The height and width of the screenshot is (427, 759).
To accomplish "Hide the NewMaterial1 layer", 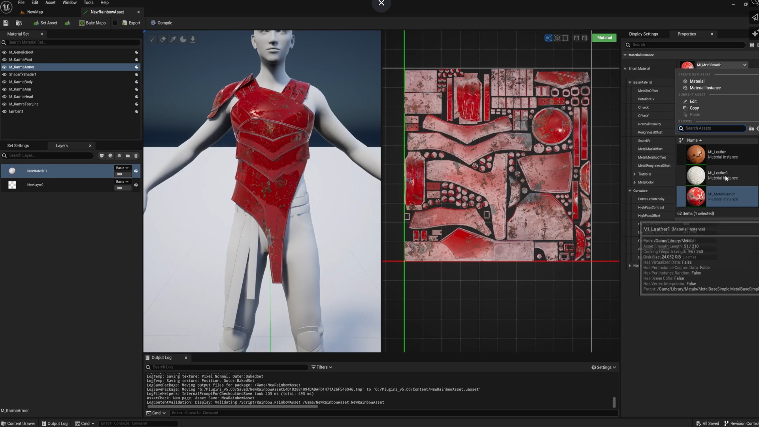I will pyautogui.click(x=136, y=171).
